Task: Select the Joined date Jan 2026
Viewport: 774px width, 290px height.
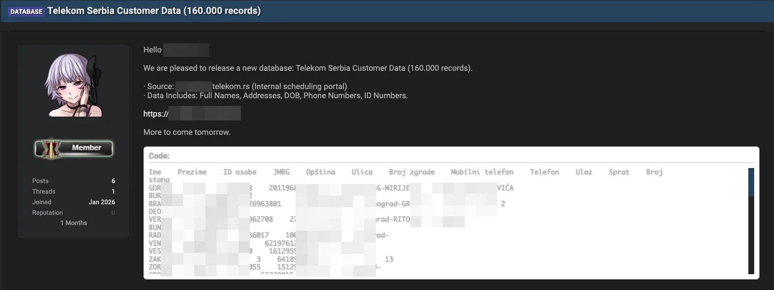Action: [x=103, y=202]
